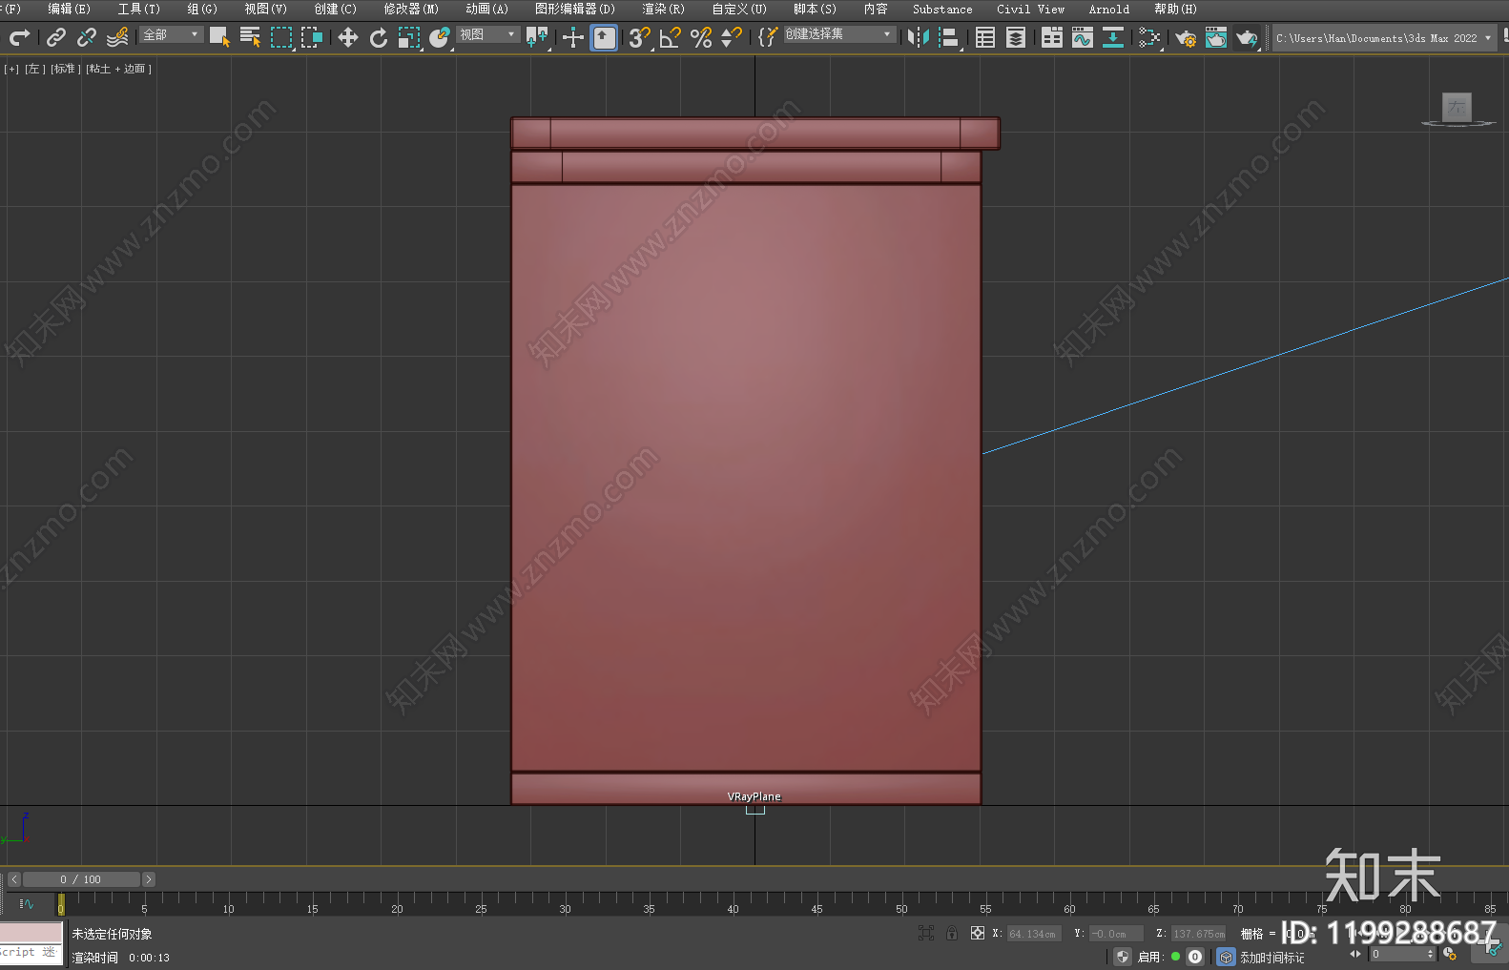Image resolution: width=1509 pixels, height=970 pixels.
Task: Open the [+] viewport general menu
Action: click(11, 69)
